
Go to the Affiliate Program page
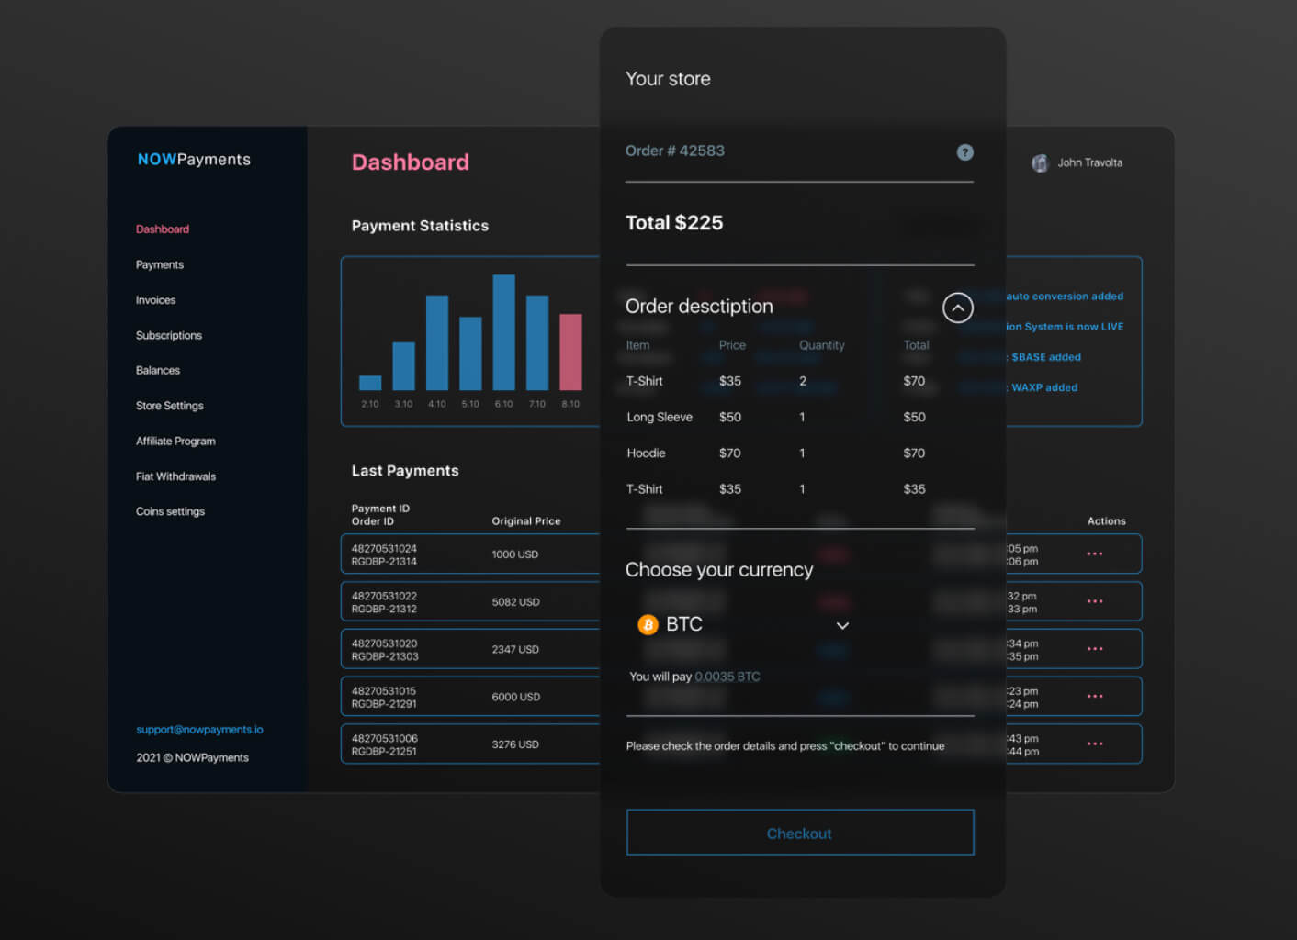pos(175,441)
